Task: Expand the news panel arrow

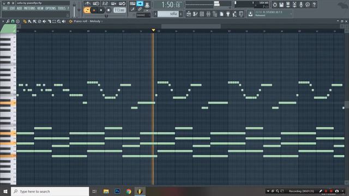Action: (x=291, y=14)
